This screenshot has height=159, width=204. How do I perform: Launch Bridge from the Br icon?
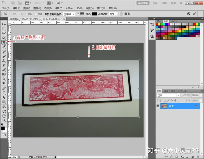click(x=13, y=3)
